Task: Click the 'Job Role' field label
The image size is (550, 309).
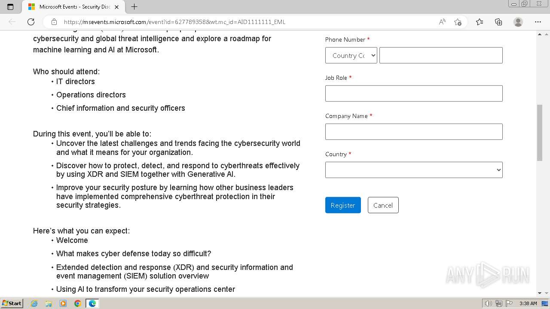Action: [336, 78]
